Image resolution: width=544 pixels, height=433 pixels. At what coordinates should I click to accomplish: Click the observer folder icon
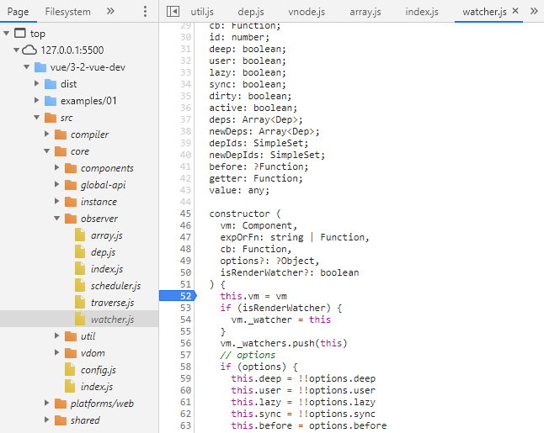coord(71,219)
